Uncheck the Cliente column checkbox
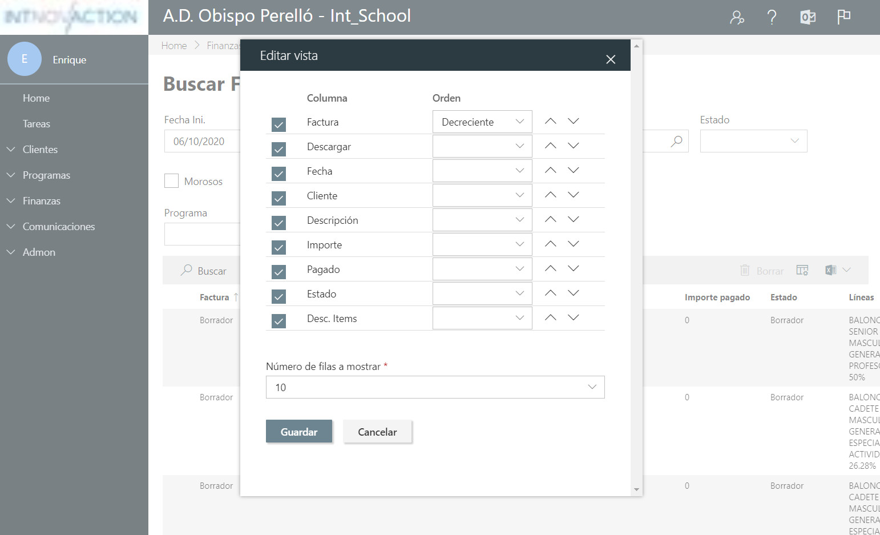Image resolution: width=880 pixels, height=535 pixels. coord(278,198)
